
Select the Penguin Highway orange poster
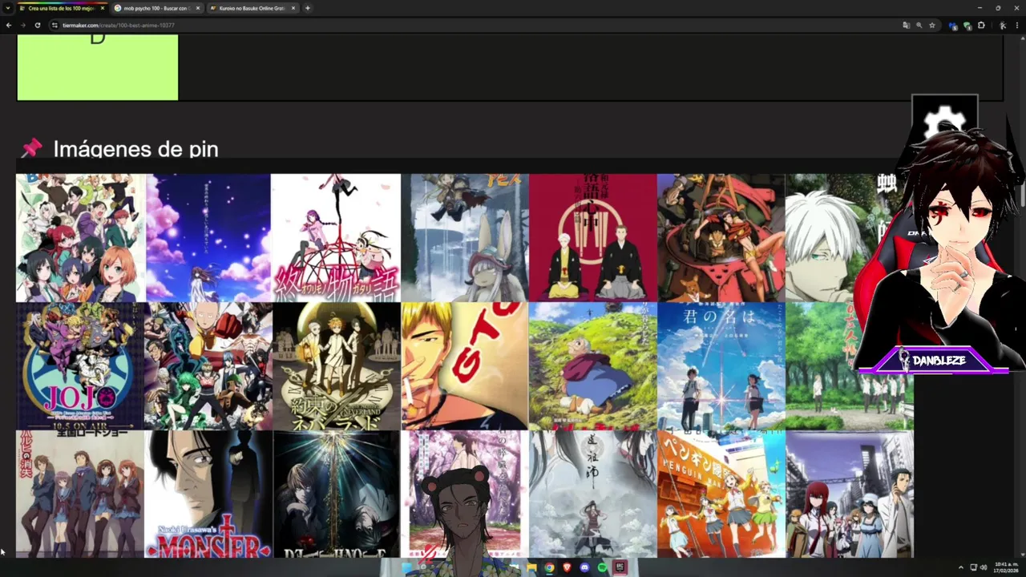(721, 494)
